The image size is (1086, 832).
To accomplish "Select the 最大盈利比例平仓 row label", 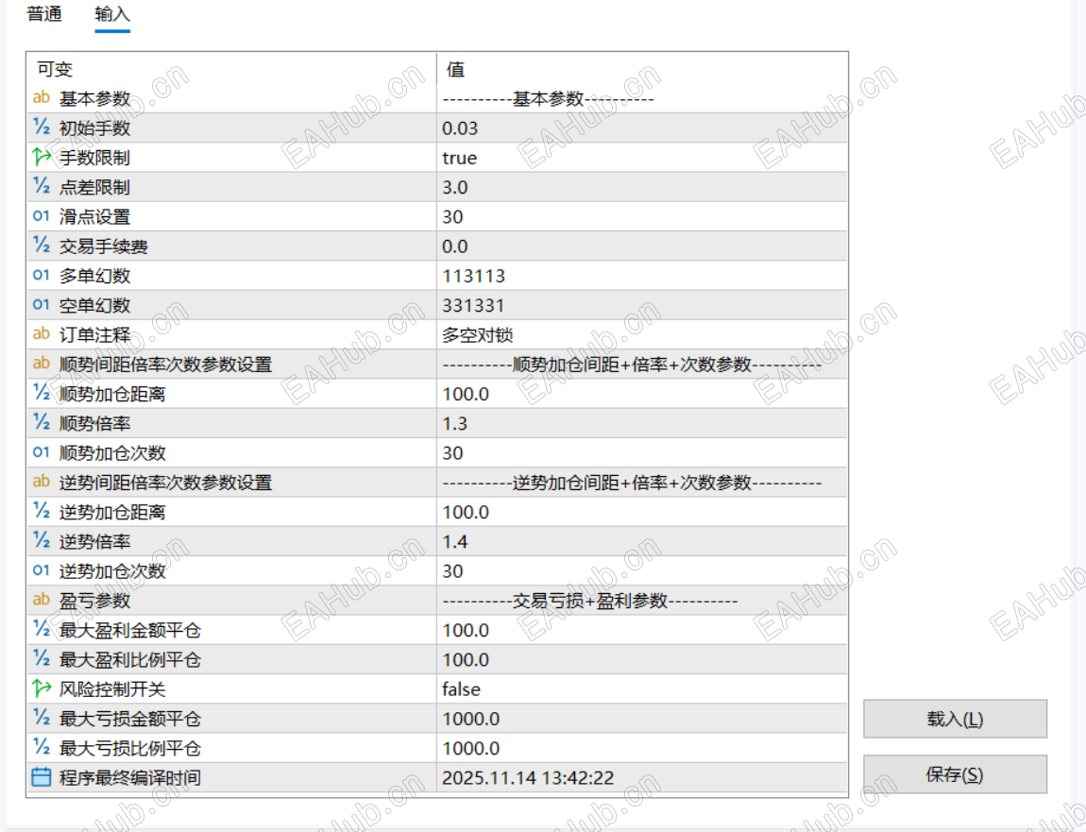I will [x=129, y=659].
